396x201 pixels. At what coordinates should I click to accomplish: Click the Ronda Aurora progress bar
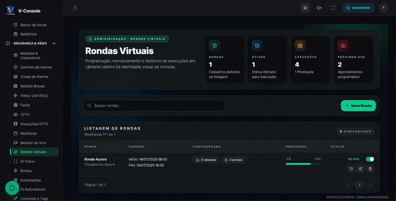[x=303, y=164]
